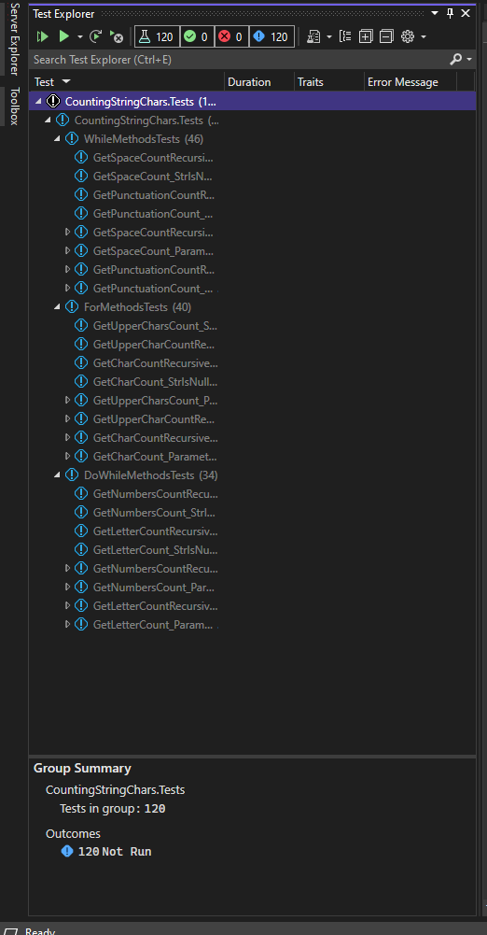
Task: Click not-run icon beside GetCharCount_Paramet...
Action: coord(81,456)
